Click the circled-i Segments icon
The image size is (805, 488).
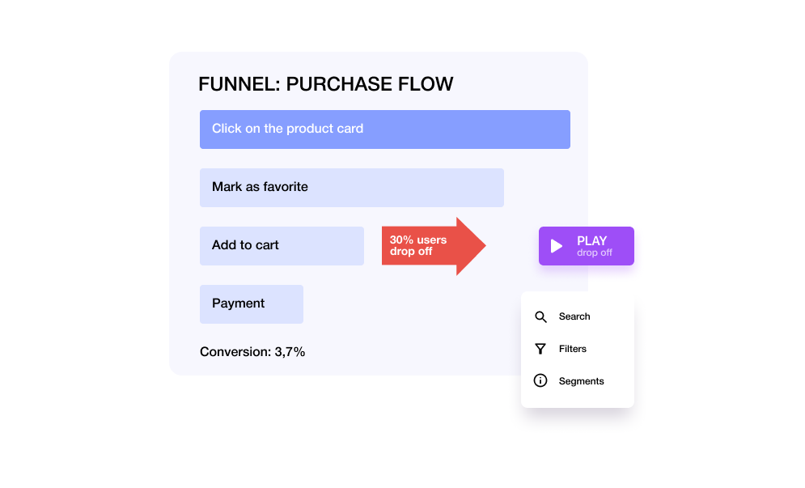point(541,381)
